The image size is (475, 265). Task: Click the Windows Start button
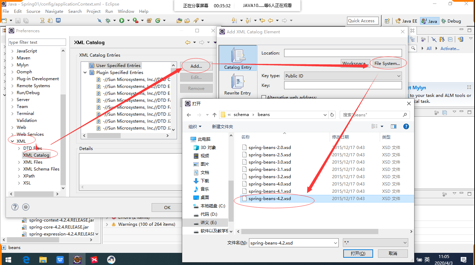(x=8, y=259)
